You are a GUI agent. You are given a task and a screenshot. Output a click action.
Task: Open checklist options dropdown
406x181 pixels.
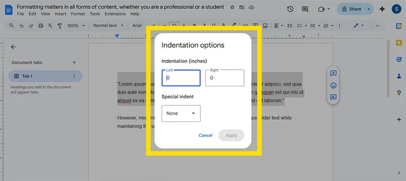(302, 26)
